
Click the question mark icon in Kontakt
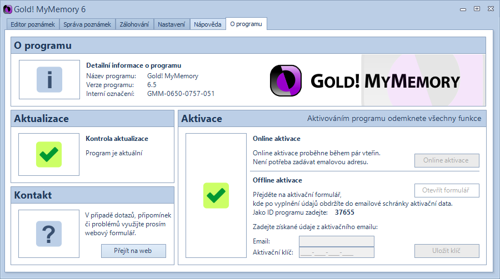coord(49,234)
